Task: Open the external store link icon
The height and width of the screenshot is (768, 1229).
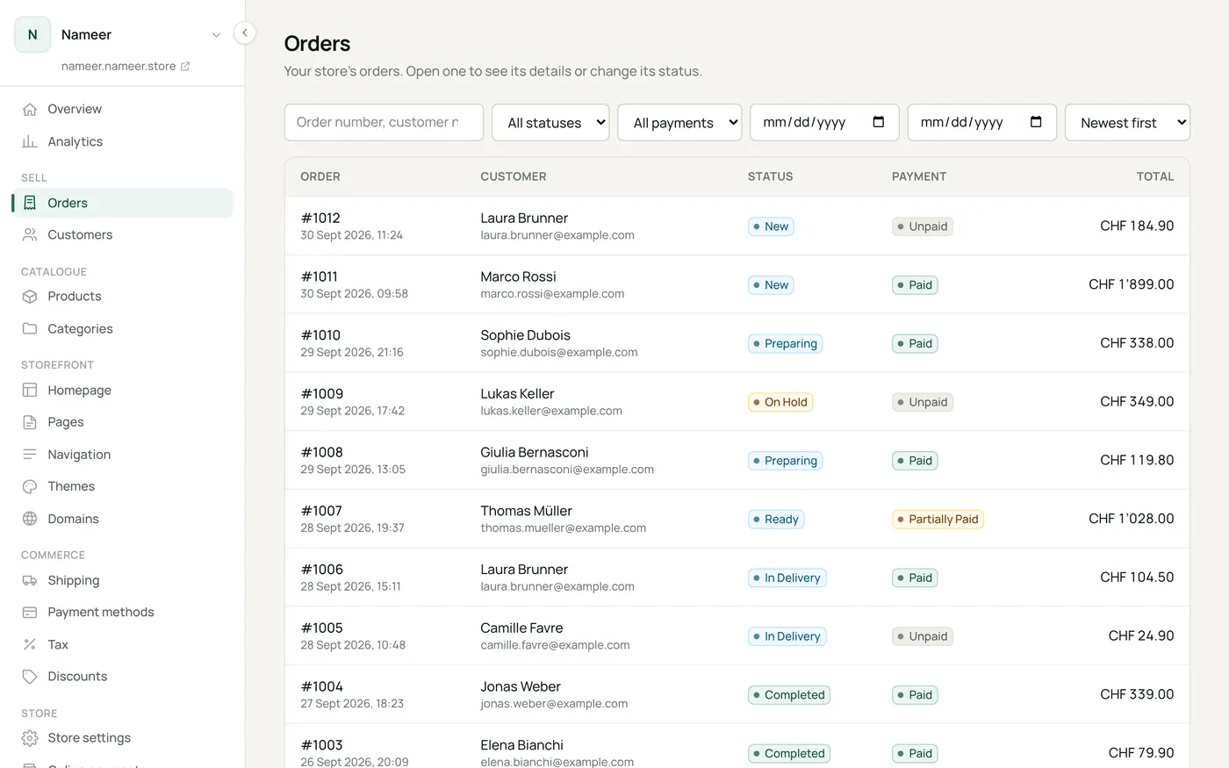Action: (x=185, y=66)
